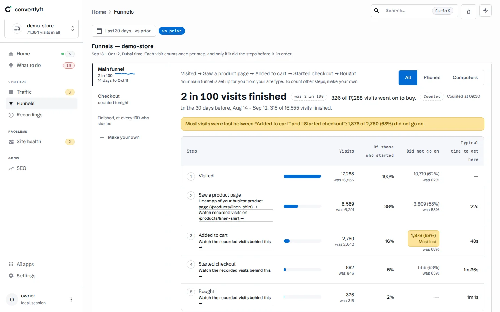Viewport: 500px width, 312px height.
Task: Click the Traffic chart icon
Action: pos(11,92)
